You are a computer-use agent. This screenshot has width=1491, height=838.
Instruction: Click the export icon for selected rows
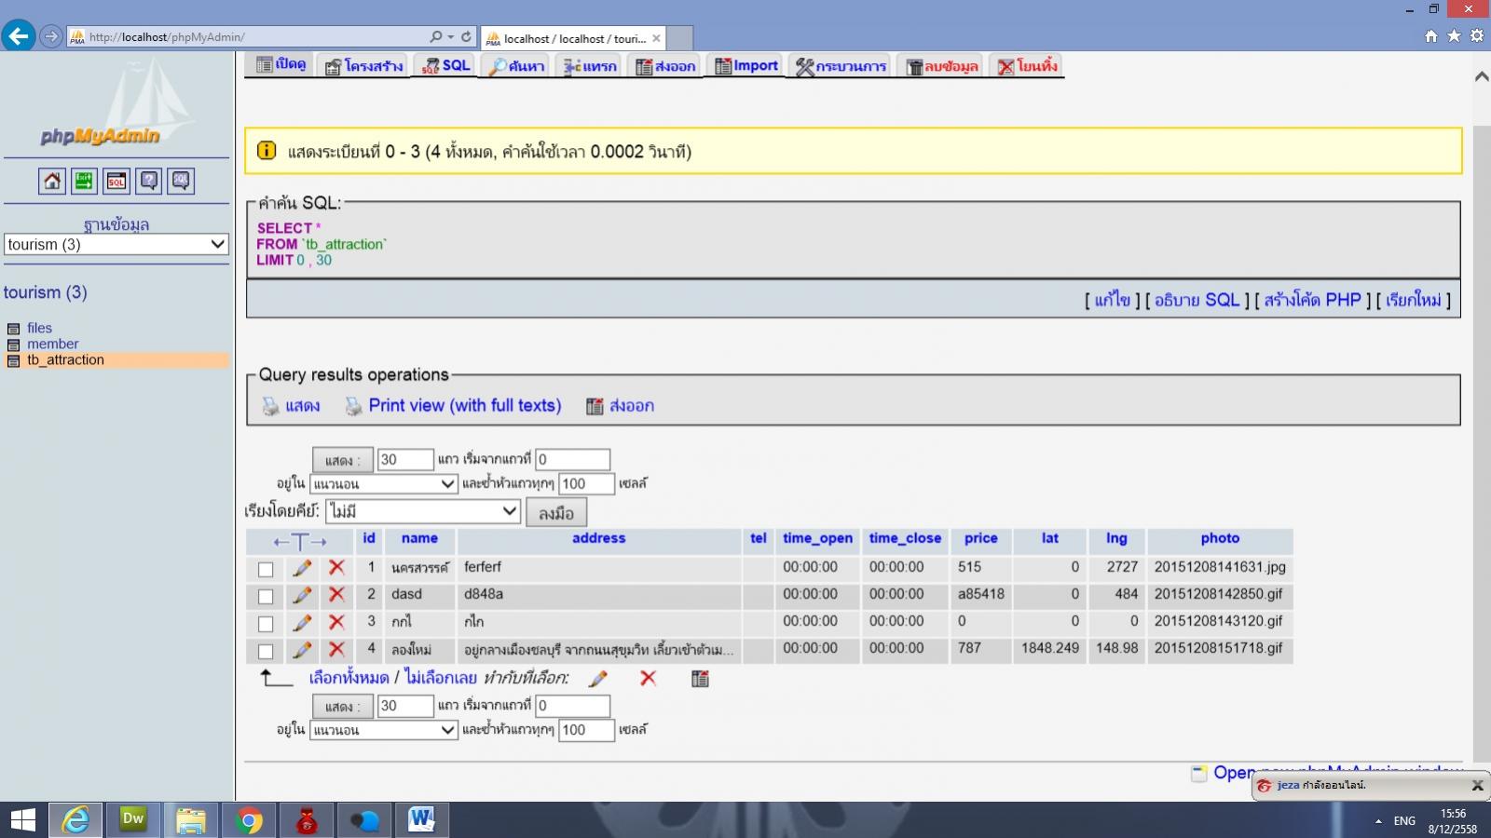tap(700, 679)
